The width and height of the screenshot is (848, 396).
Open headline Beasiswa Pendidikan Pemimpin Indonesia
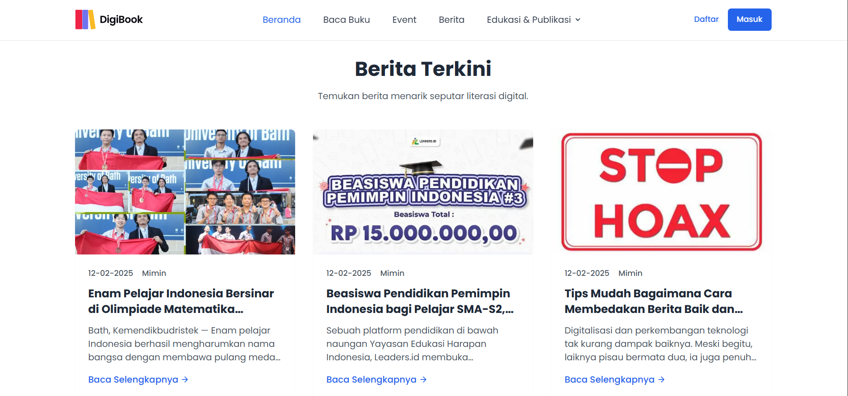tap(420, 301)
